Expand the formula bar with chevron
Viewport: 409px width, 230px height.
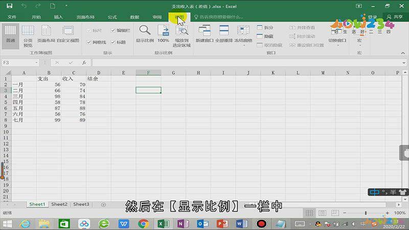click(x=404, y=62)
